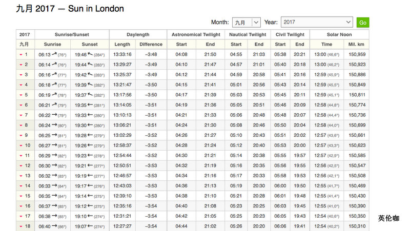Screen dimensions: 410x231
Task: Open the Month dropdown showing 九月
Action: 246,23
